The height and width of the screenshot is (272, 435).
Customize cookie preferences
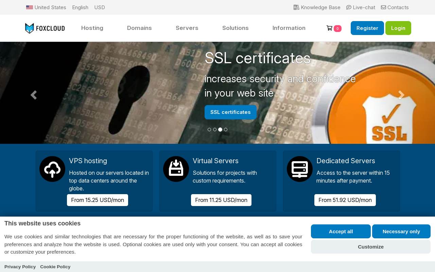(x=371, y=247)
